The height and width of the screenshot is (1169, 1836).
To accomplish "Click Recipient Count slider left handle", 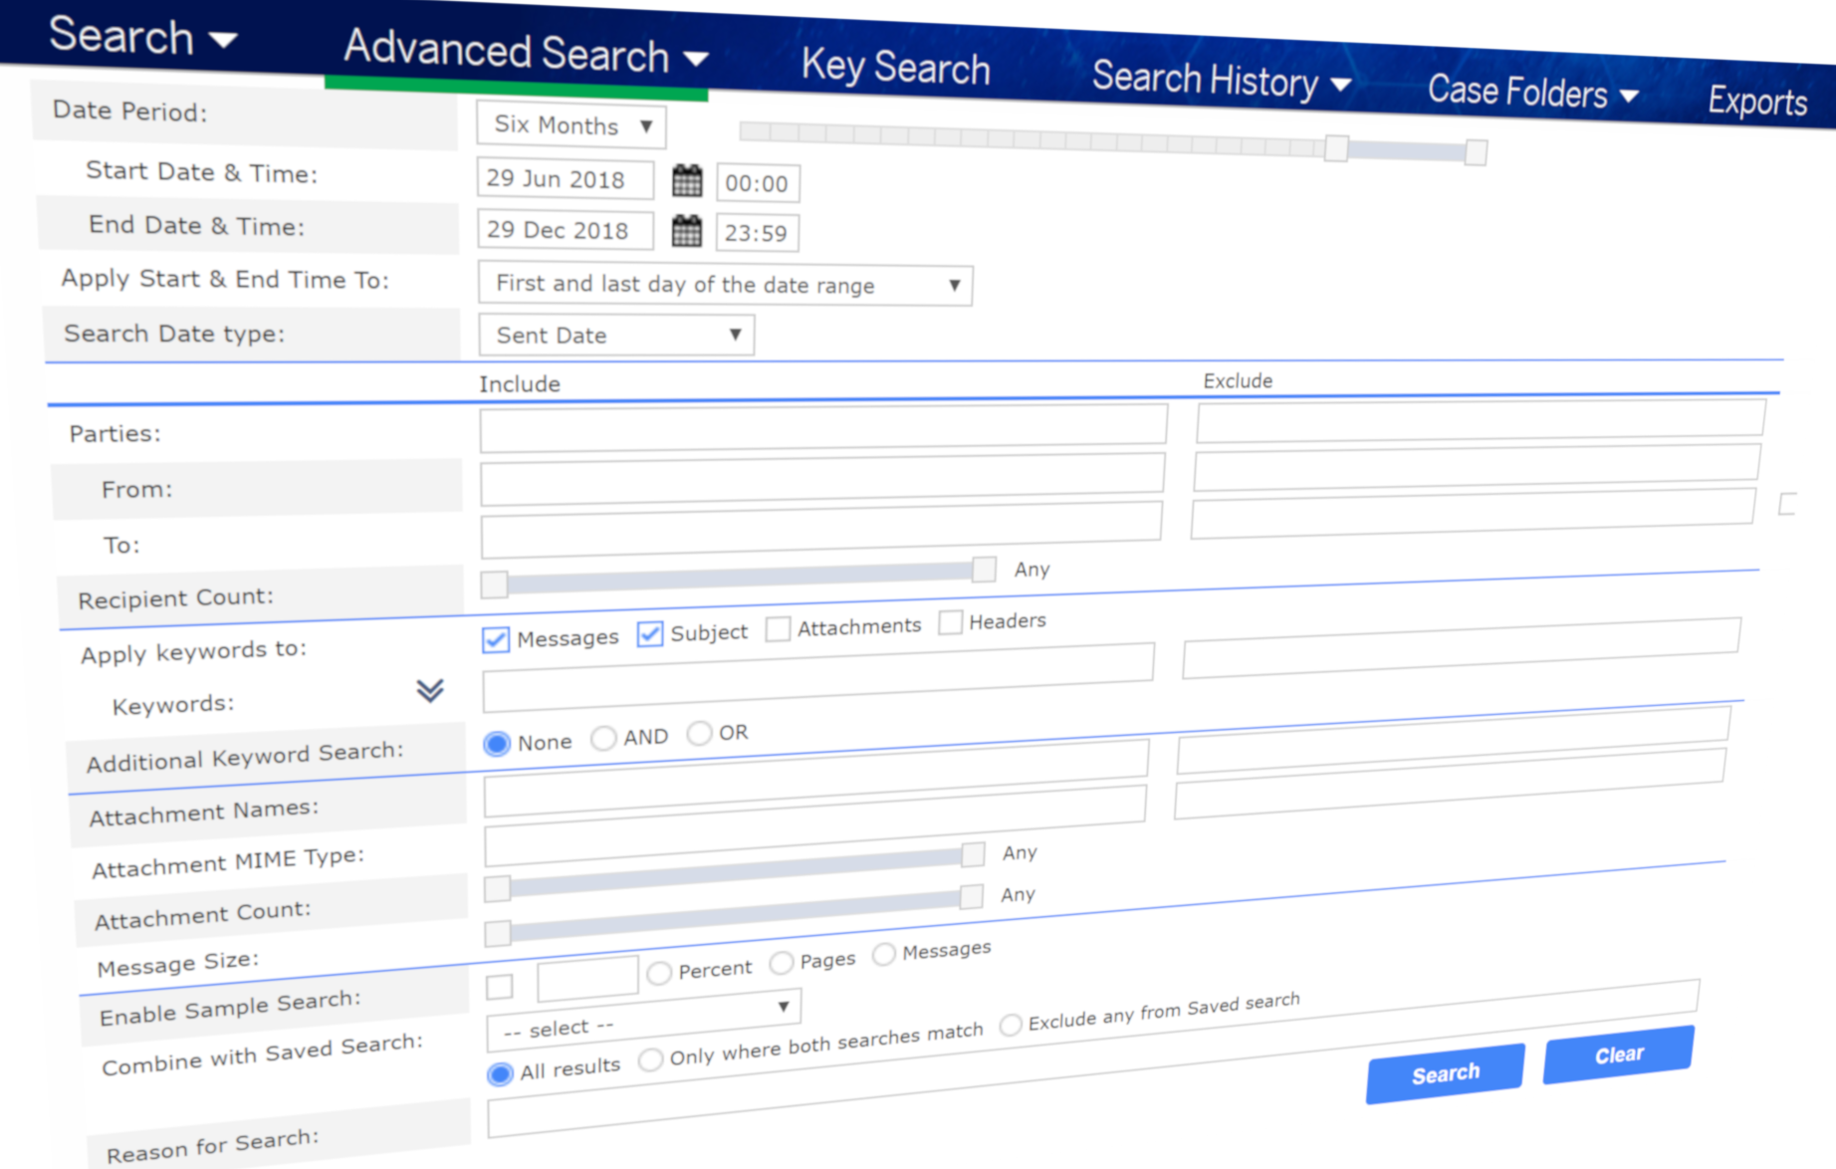I will [x=494, y=584].
